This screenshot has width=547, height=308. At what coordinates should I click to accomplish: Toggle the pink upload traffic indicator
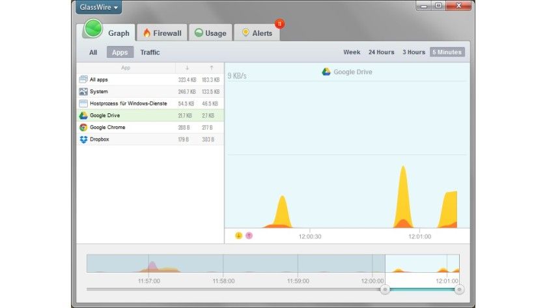[x=249, y=236]
